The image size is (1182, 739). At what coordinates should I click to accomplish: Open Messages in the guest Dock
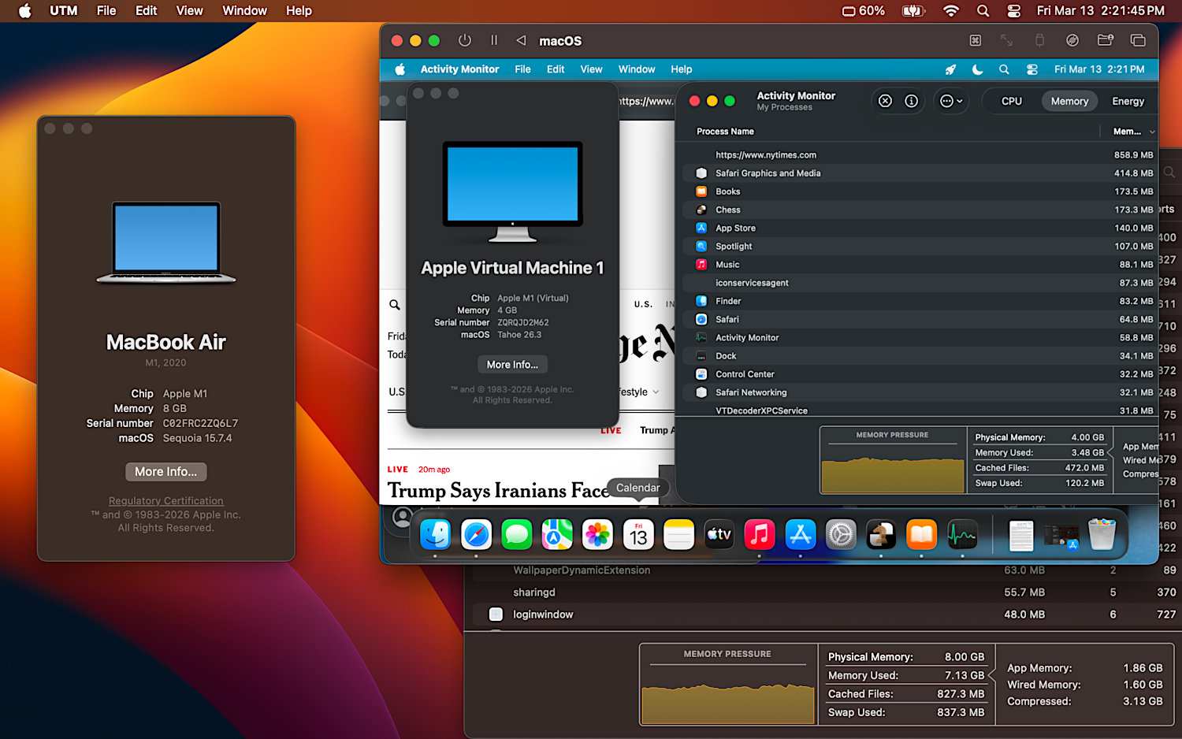pos(517,535)
